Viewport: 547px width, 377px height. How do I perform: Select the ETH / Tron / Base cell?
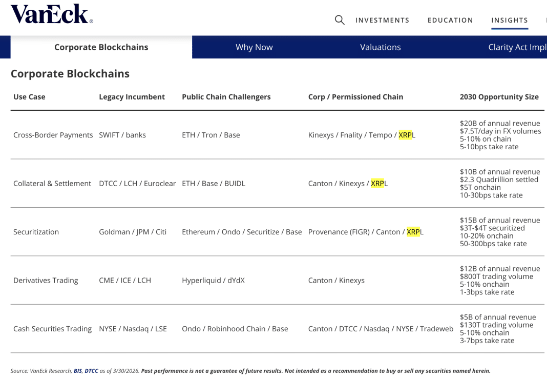coord(211,135)
